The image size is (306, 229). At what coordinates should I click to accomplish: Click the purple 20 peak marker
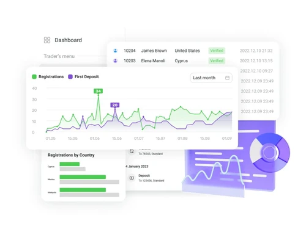pos(115,105)
